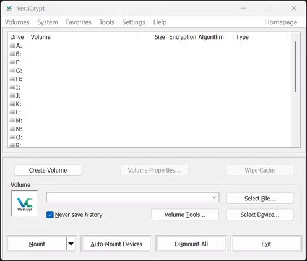Click the drive icon next to H:
The image size is (307, 261).
(x=12, y=79)
